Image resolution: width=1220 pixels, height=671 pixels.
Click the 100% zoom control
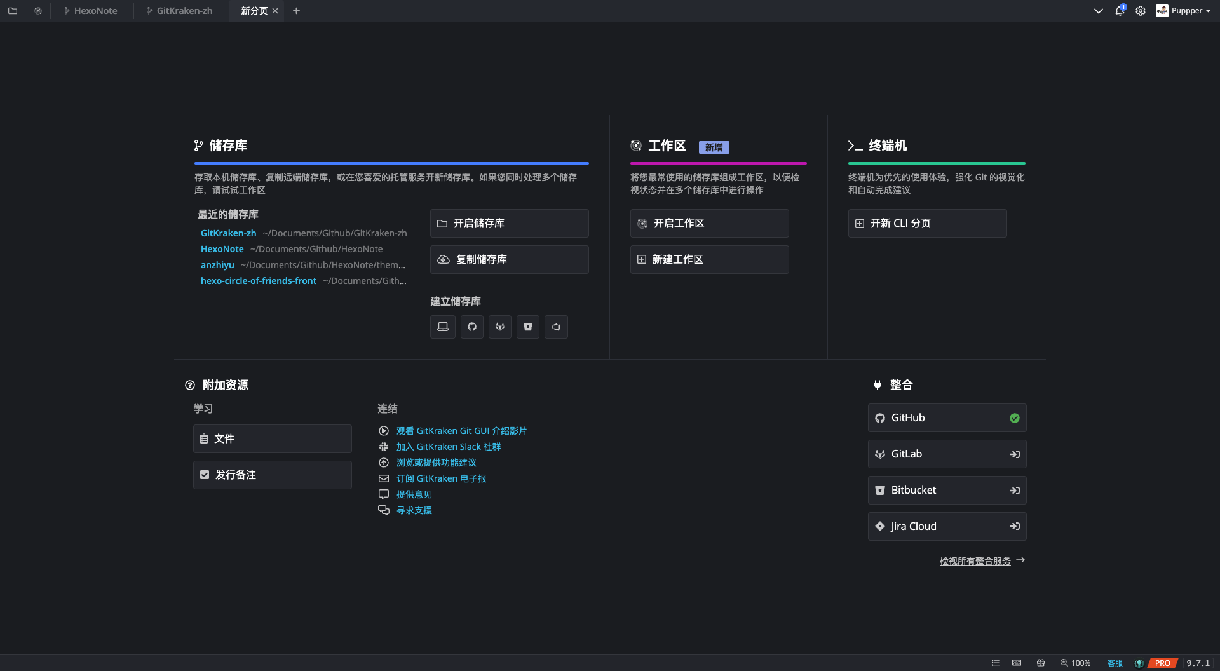1075,663
